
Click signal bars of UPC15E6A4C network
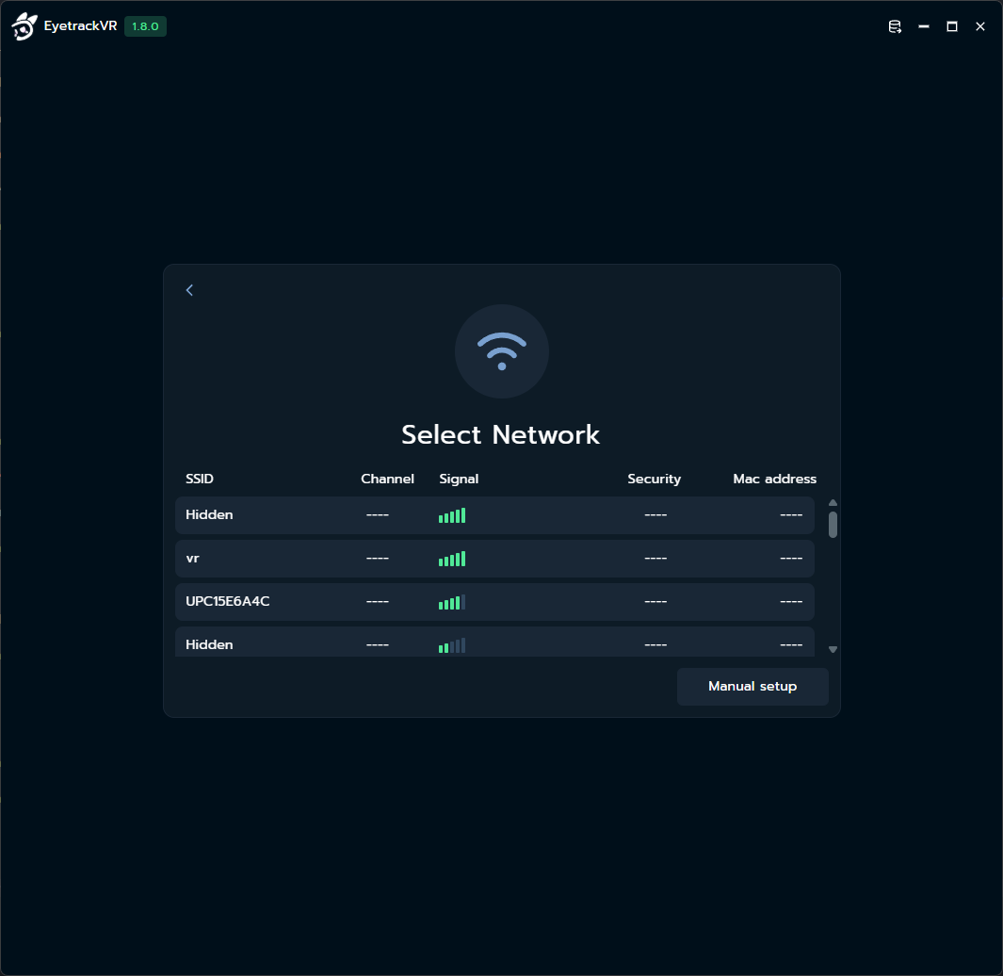[452, 602]
